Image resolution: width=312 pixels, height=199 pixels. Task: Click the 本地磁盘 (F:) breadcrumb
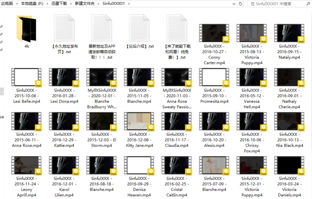coord(32,4)
